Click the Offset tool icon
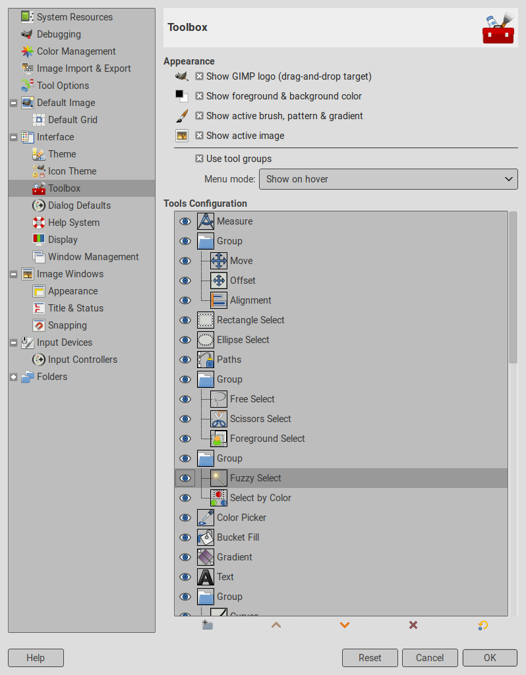 pos(219,281)
